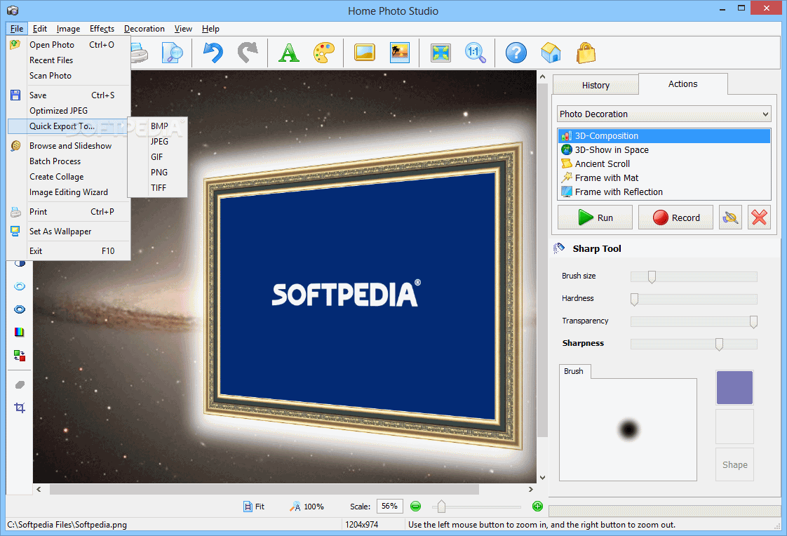This screenshot has height=536, width=787.
Task: Choose Recent Files menu entry
Action: point(69,60)
